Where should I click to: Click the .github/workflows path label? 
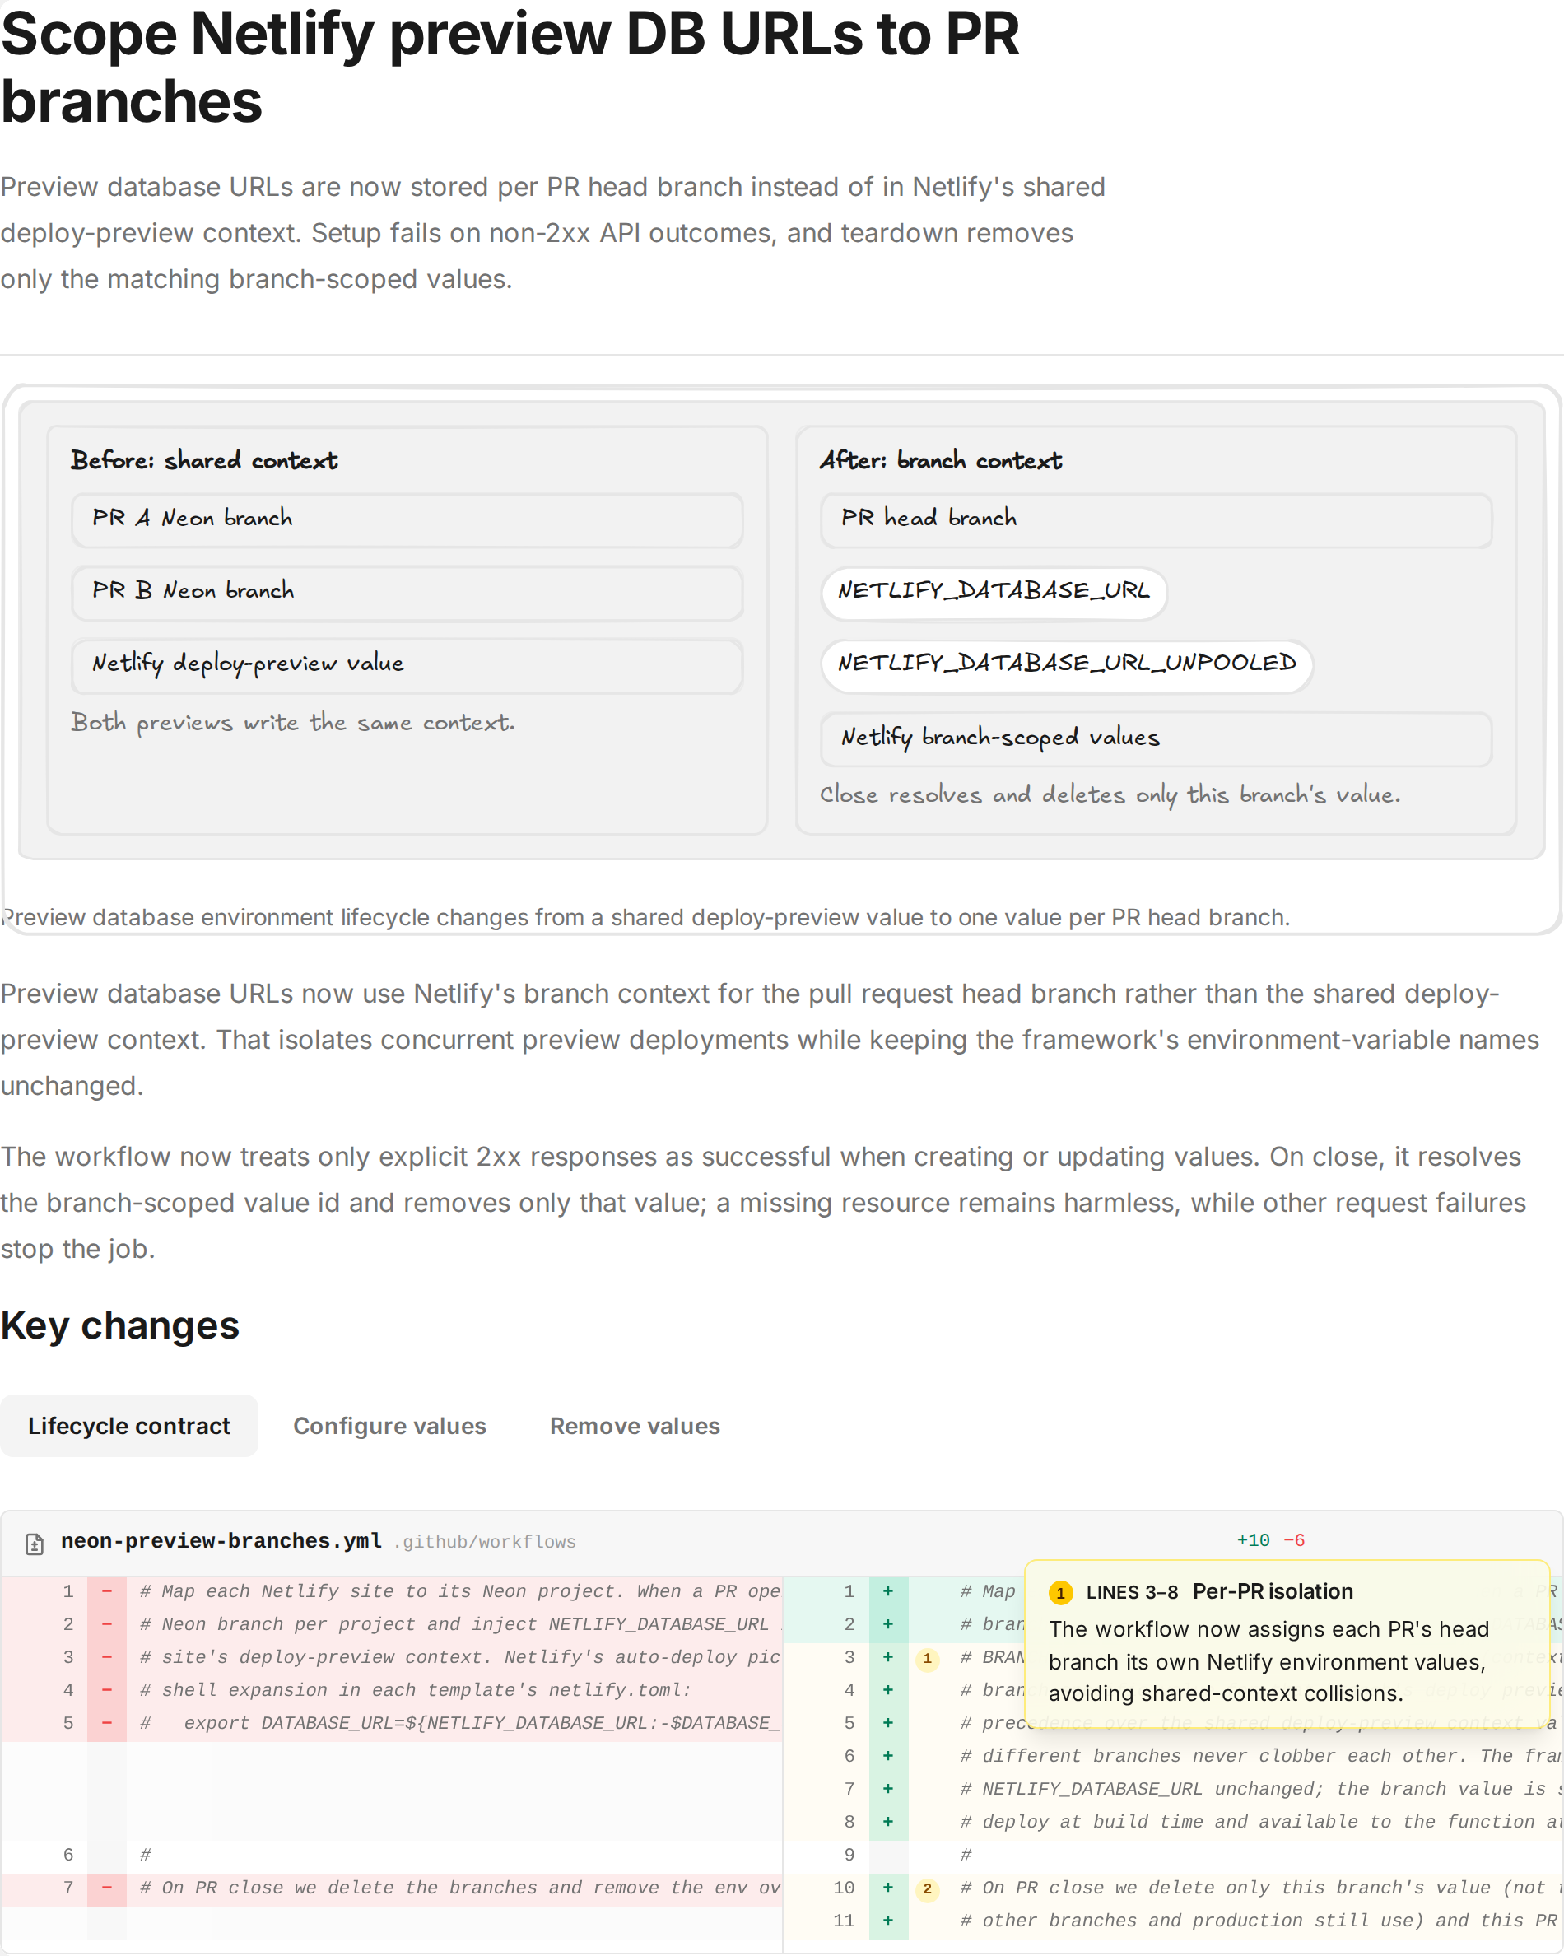485,1542
